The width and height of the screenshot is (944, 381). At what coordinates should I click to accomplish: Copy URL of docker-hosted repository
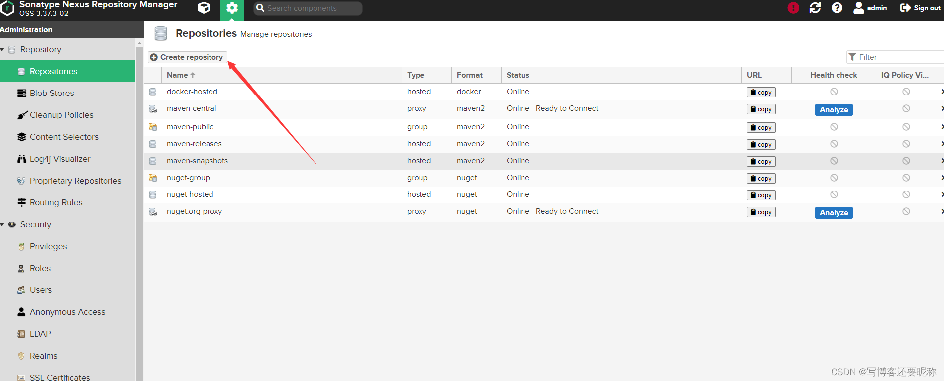[761, 92]
